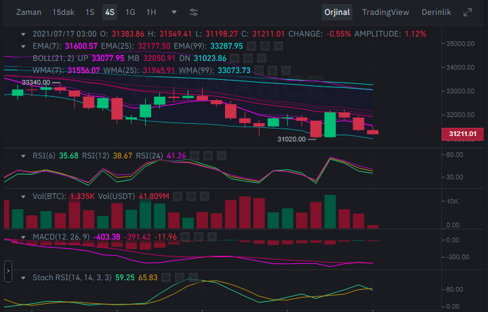Remove the WMA indicator with its X
This screenshot has width=488, height=312.
(286, 70)
